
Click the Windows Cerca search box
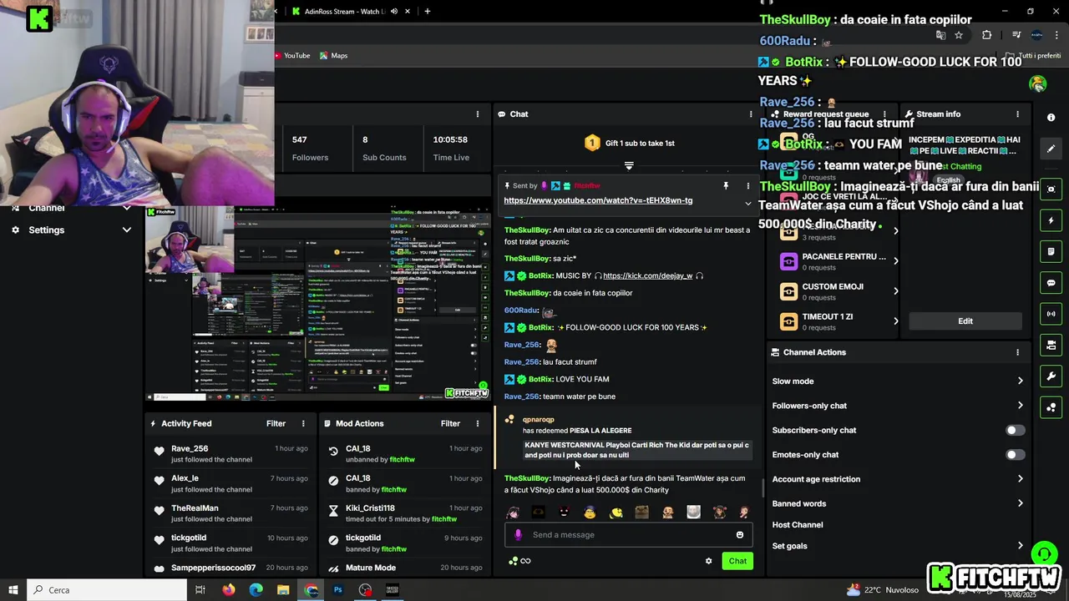coord(107,590)
